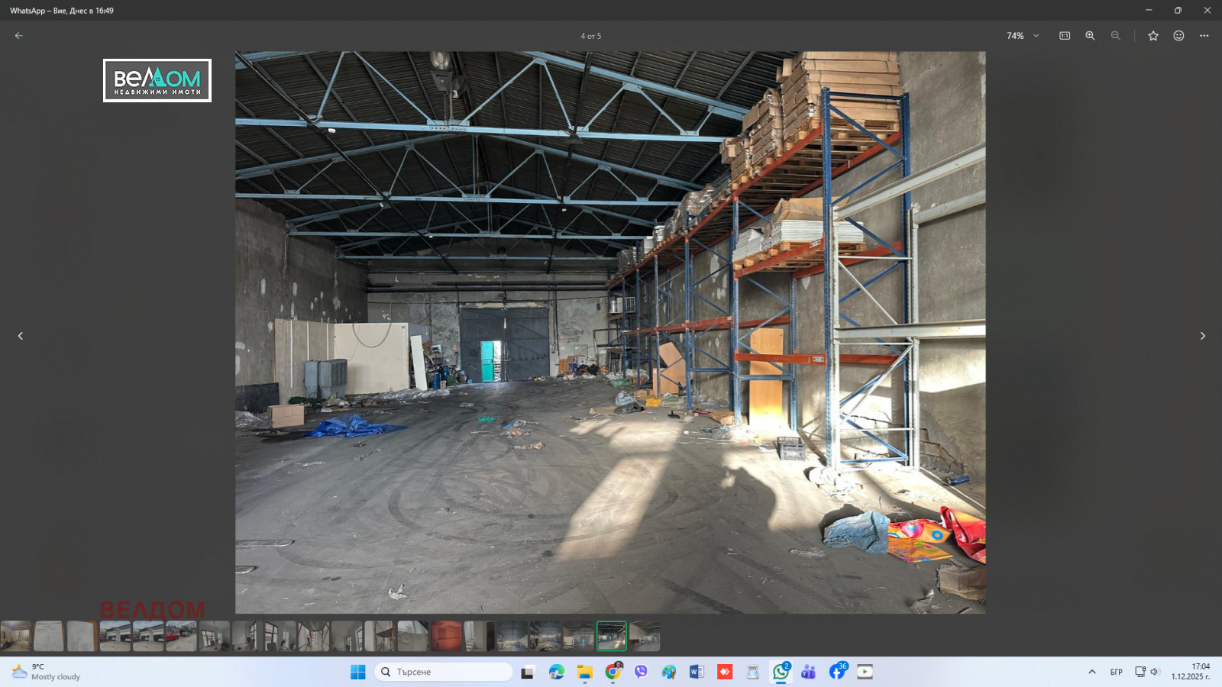Open the three-dot more options menu
This screenshot has width=1222, height=687.
click(x=1204, y=36)
